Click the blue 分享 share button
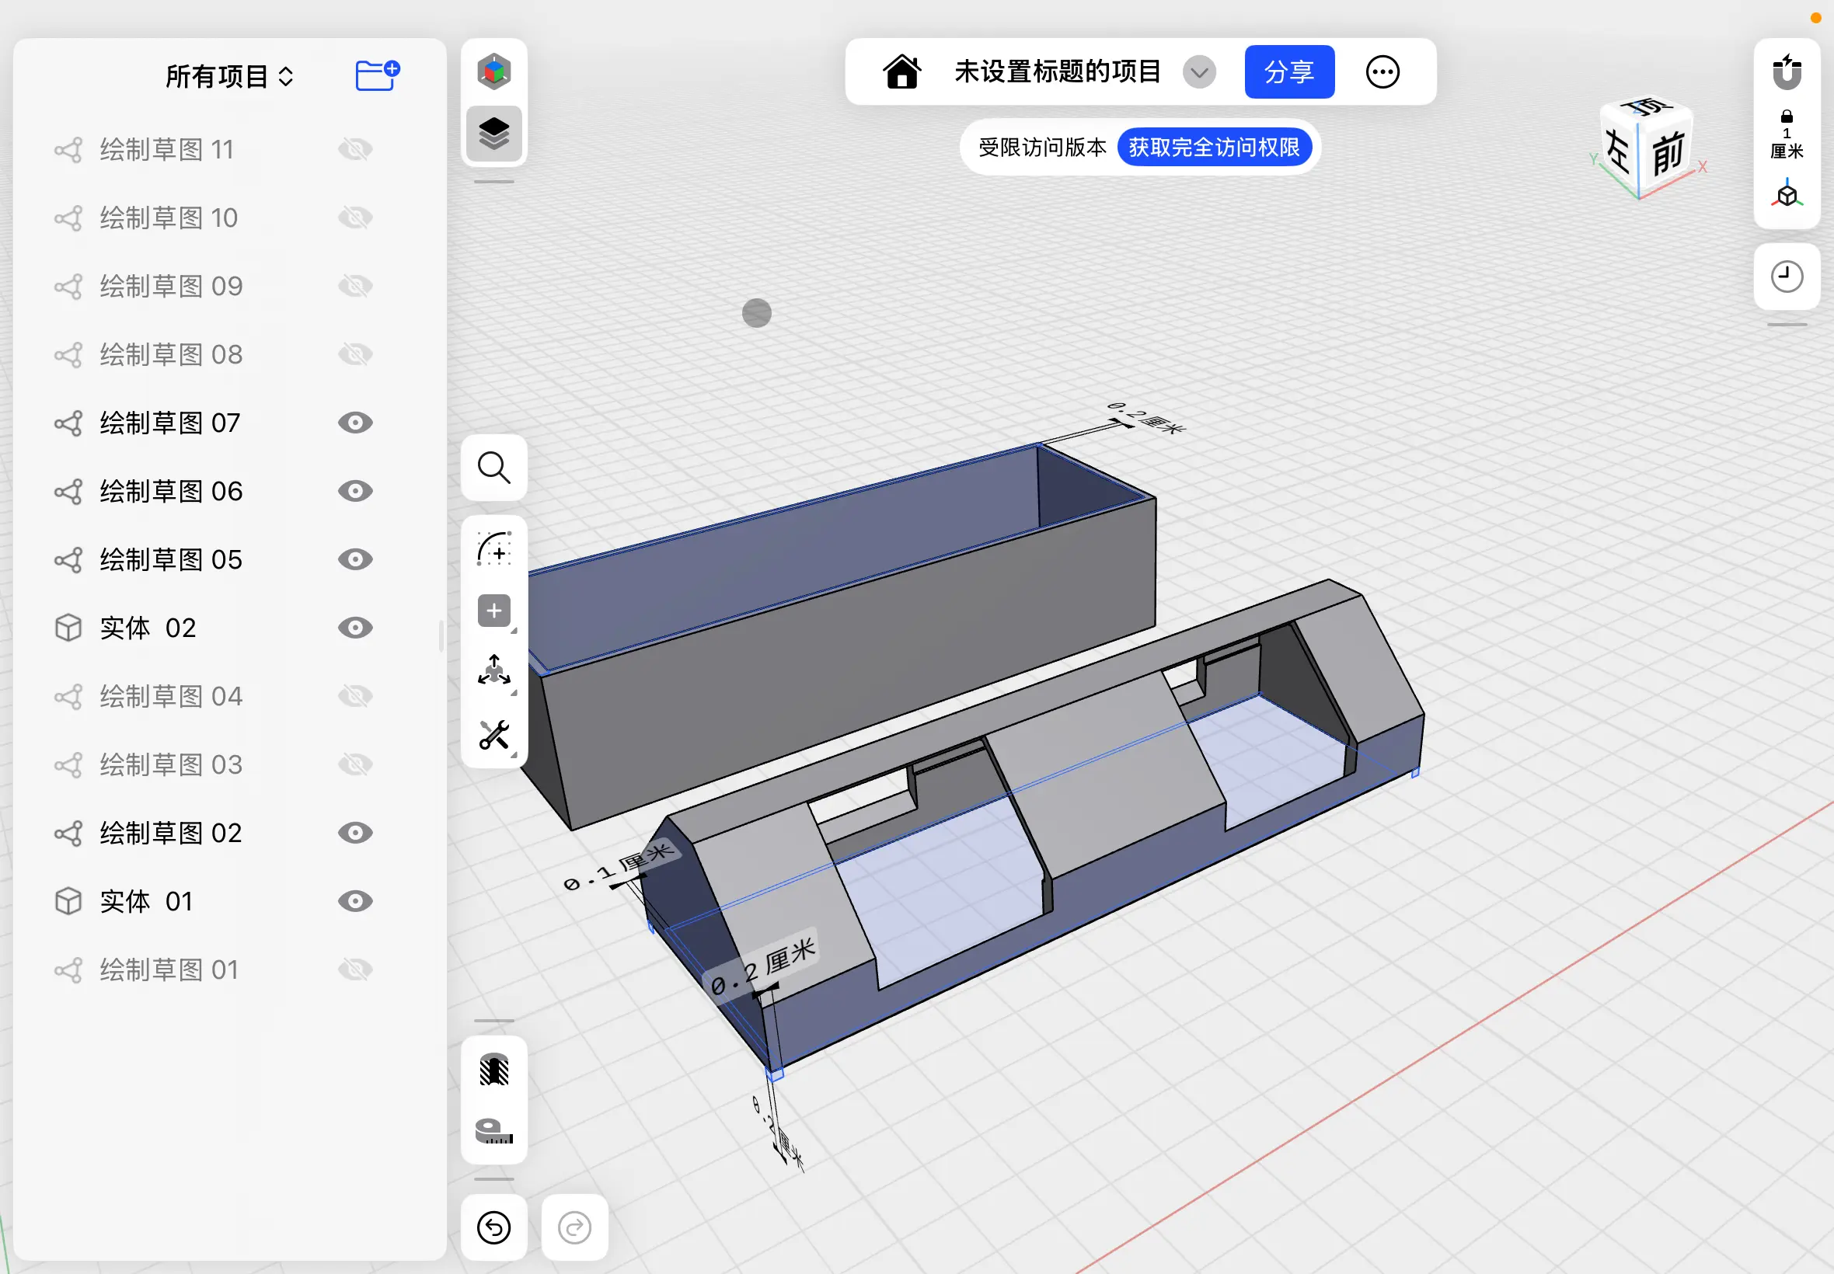Image resolution: width=1834 pixels, height=1274 pixels. coord(1288,73)
